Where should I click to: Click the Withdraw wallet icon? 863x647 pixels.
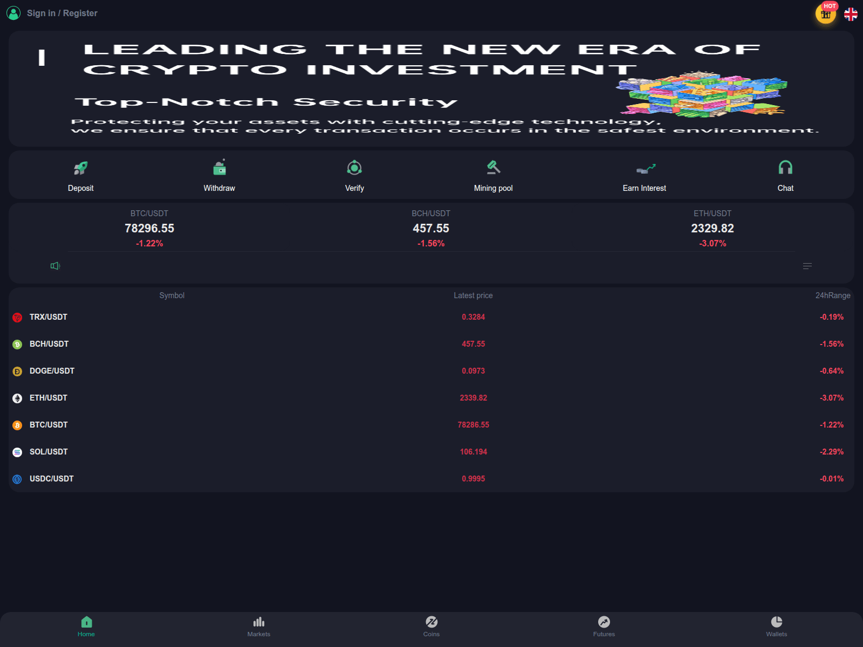click(x=220, y=168)
